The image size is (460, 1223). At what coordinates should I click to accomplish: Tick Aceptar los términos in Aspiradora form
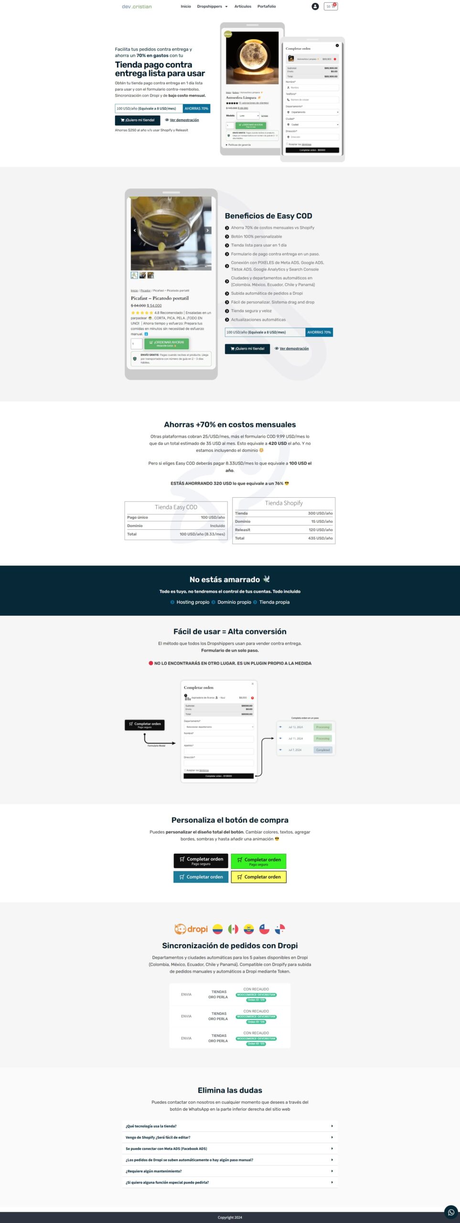185,770
